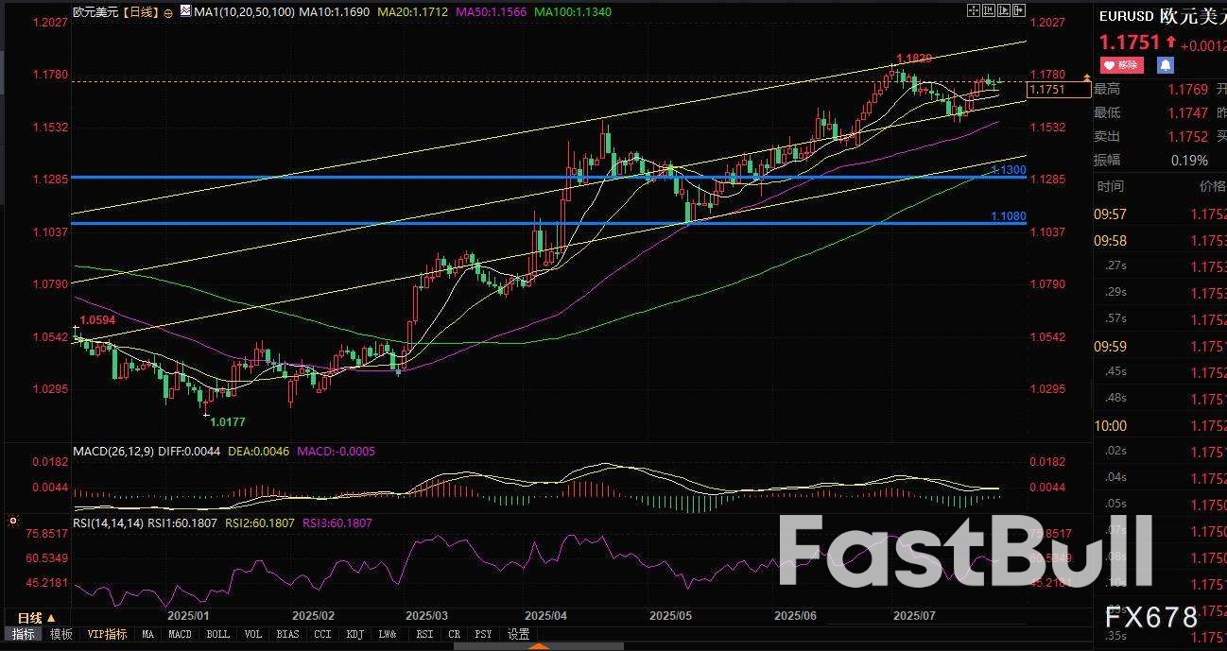
Task: Open the symbol comparison icon next to 欧元美元
Action: (x=168, y=12)
